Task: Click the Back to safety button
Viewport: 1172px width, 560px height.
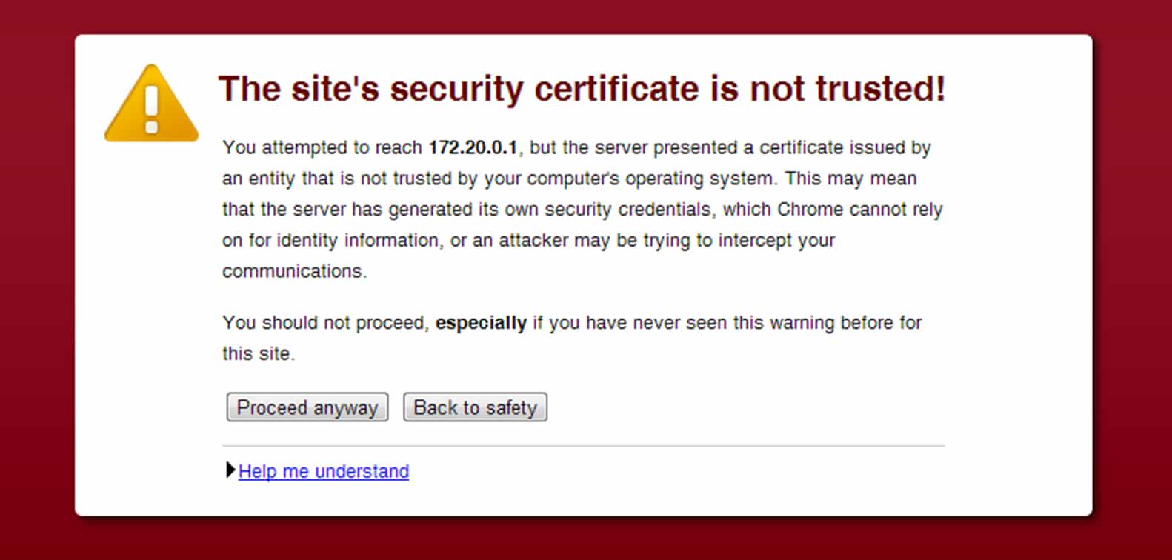Action: coord(475,407)
